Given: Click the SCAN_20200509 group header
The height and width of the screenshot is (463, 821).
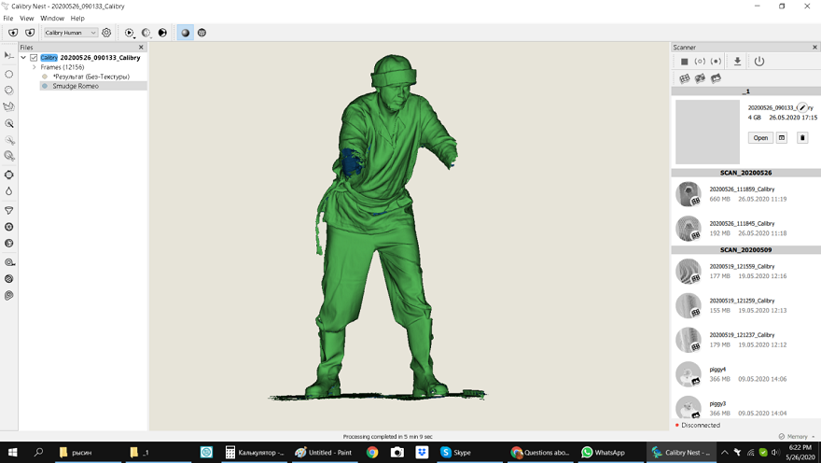Looking at the screenshot, I should tap(745, 250).
